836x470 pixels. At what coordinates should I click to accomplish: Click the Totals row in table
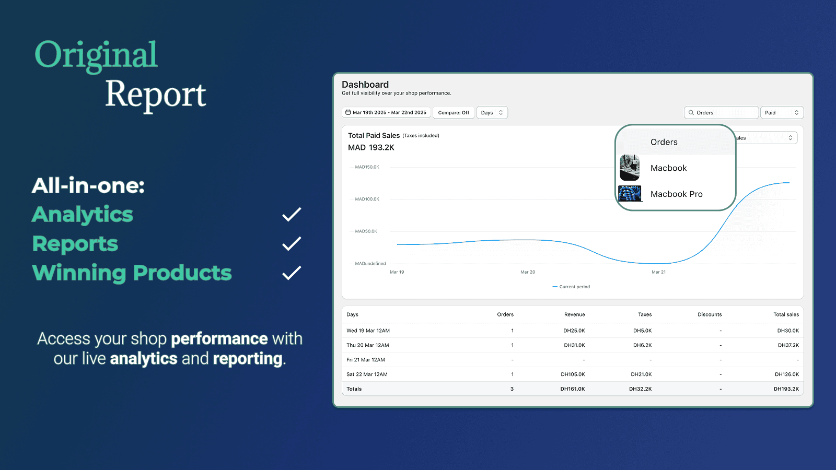tap(354, 389)
